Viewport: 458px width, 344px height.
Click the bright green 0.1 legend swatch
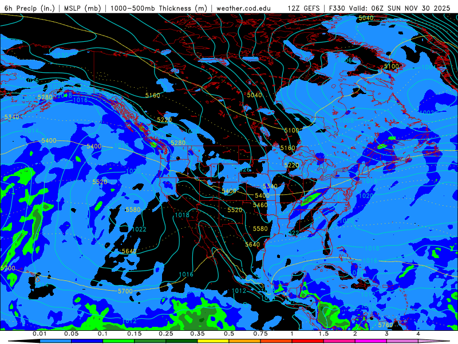(119, 341)
